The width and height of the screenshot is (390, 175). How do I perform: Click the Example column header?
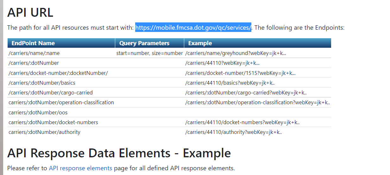pyautogui.click(x=200, y=43)
